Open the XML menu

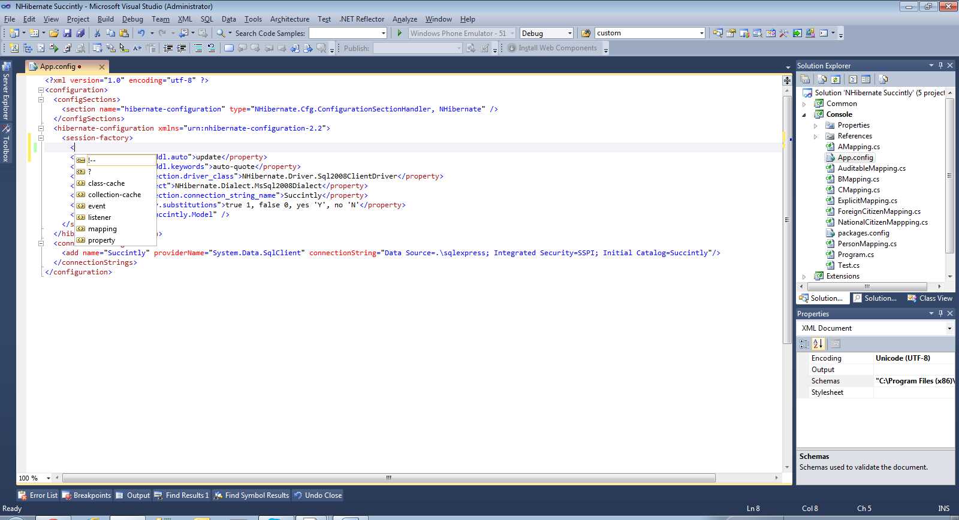point(185,19)
